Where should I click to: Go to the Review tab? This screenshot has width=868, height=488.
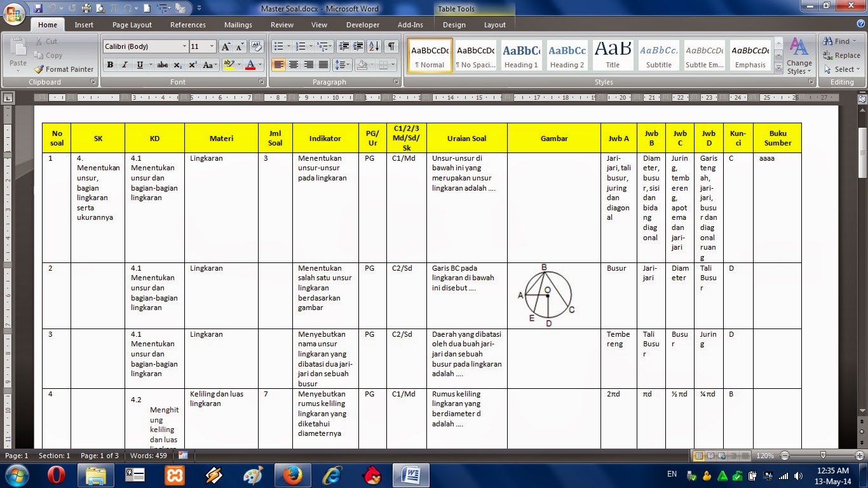pos(282,25)
